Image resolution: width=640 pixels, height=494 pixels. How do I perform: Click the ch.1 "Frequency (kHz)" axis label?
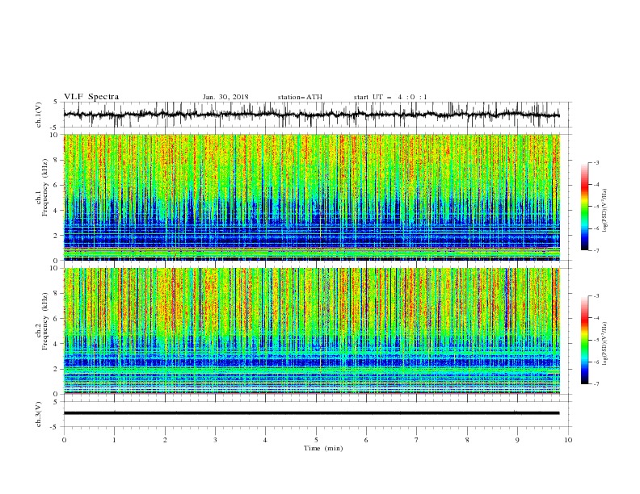coord(45,187)
